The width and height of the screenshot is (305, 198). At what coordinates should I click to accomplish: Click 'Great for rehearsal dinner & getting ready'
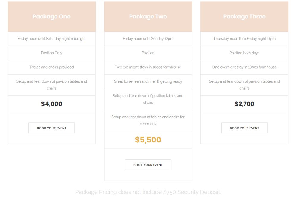point(148,81)
